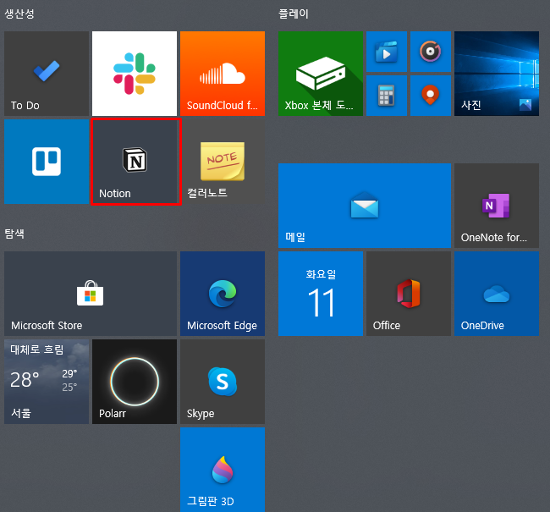Launch the Notion app tile
The width and height of the screenshot is (550, 512).
[135, 162]
